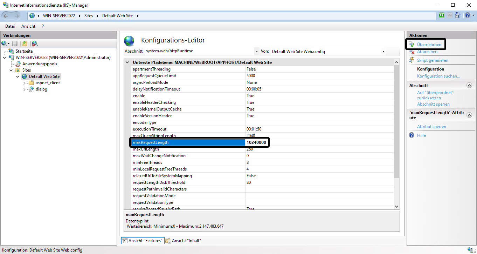
Task: Collapse the Abschnitt actions group
Action: tap(469, 85)
